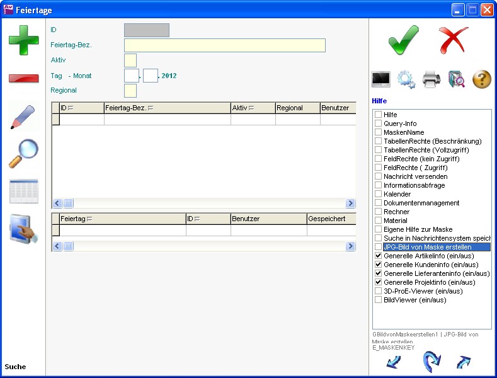Select the pencil edit icon

click(x=23, y=117)
